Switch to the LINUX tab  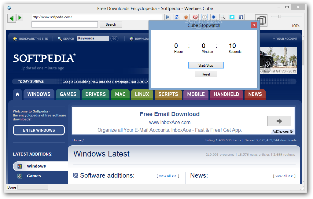[x=142, y=94]
